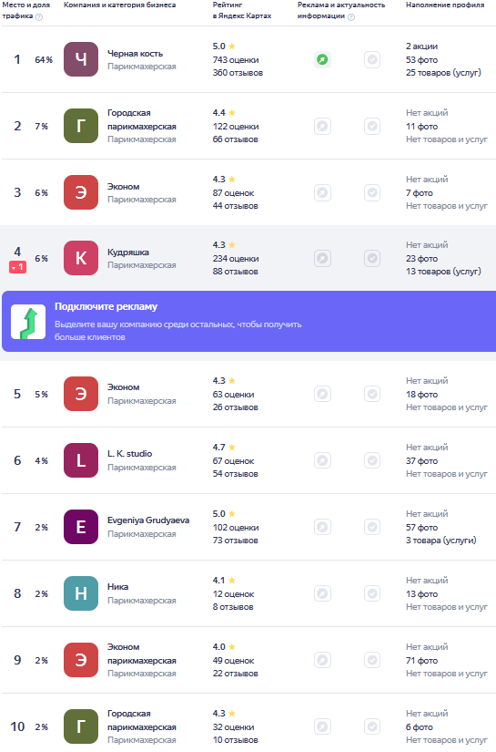Click the verified checkmark icon in Кудряшка row
The image size is (496, 752).
[x=372, y=259]
